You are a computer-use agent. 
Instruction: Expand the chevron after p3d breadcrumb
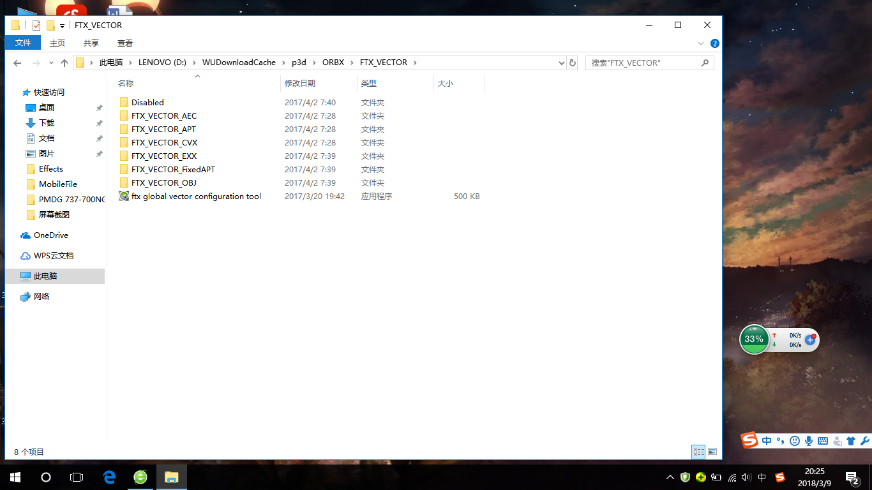[314, 63]
